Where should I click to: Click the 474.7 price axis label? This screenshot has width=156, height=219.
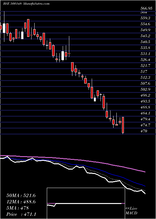(145, 125)
